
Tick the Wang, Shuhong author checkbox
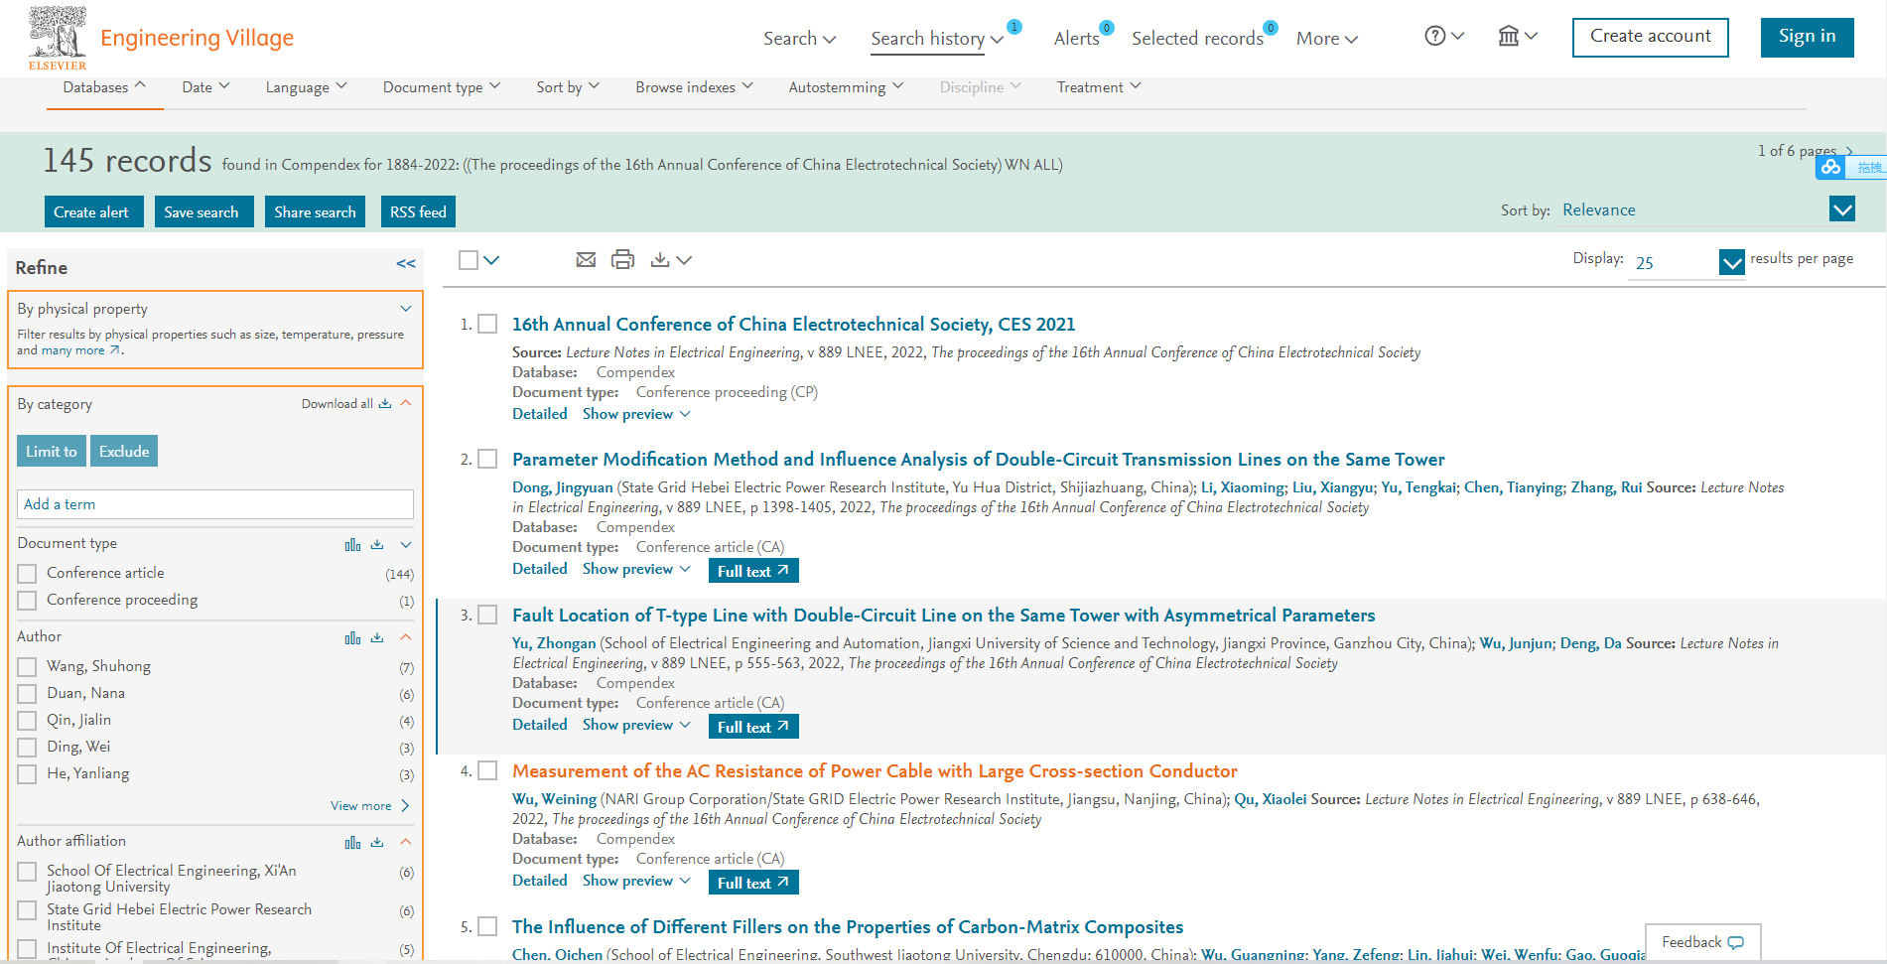(x=28, y=667)
